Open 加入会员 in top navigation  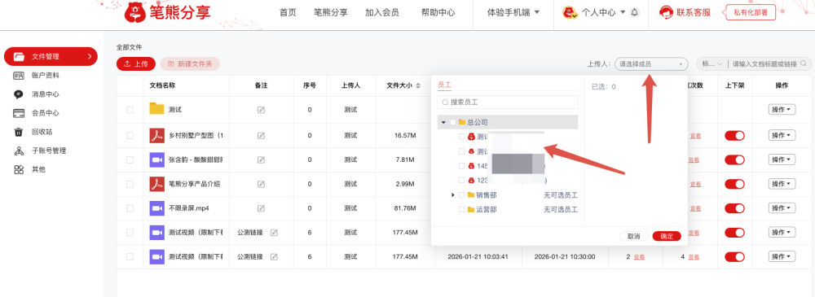[382, 12]
